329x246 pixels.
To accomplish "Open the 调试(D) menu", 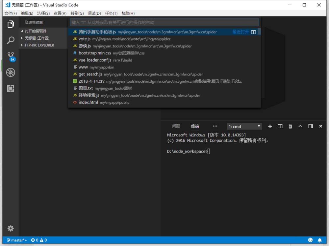I will [x=94, y=13].
